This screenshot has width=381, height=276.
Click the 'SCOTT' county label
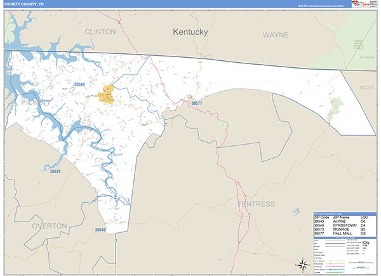(x=366, y=88)
